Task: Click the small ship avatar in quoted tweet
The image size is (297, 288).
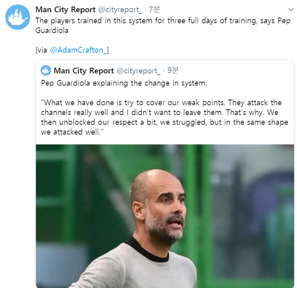Action: point(46,71)
